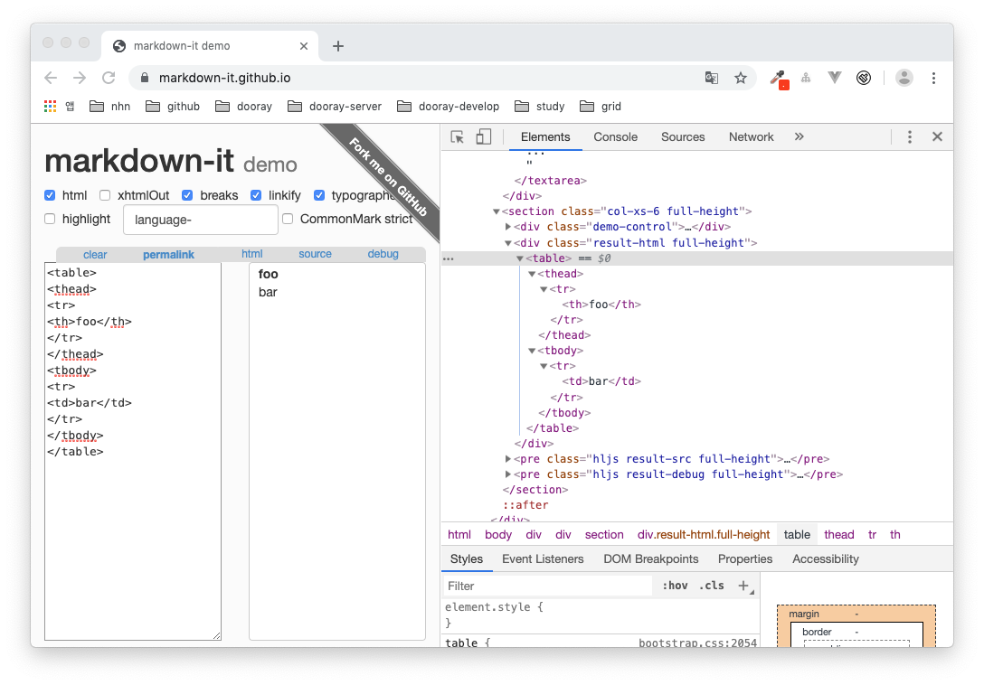Screen dimensions: 984x685
Task: Open the grid bookmark folder
Action: [x=601, y=107]
